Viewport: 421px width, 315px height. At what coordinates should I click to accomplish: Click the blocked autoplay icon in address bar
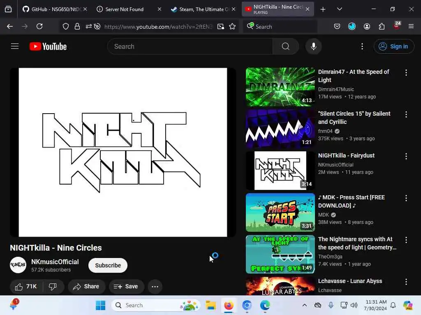[x=97, y=26]
